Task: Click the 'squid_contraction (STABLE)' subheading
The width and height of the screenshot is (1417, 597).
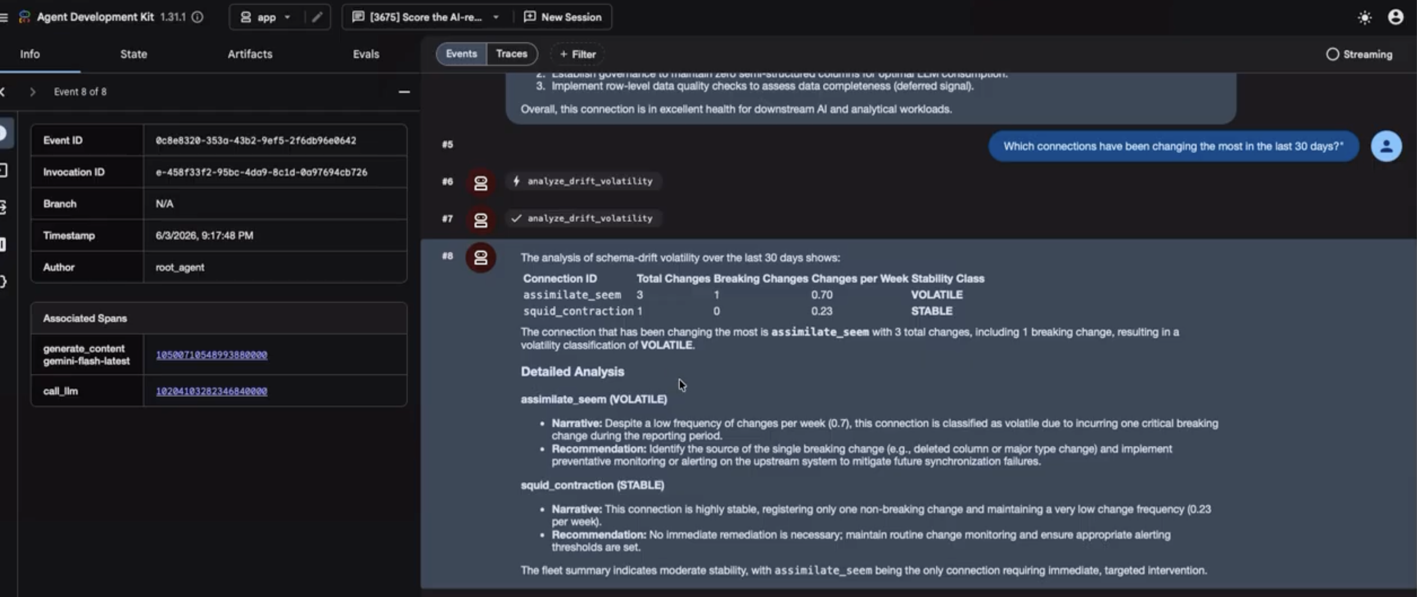Action: tap(593, 485)
